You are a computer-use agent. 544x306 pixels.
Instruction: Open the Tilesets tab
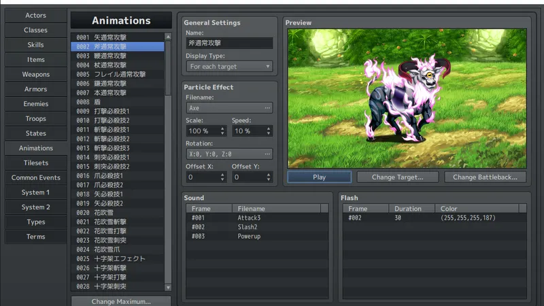tap(35, 163)
